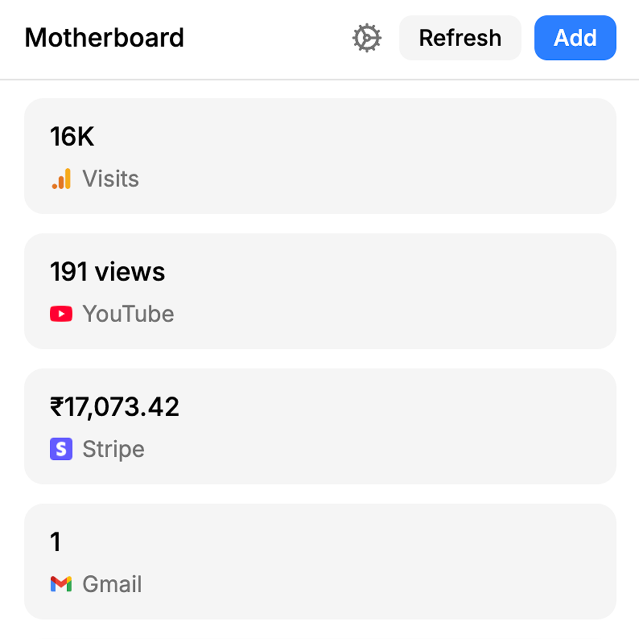Click the YouTube play logo icon
The width and height of the screenshot is (639, 639).
click(61, 314)
